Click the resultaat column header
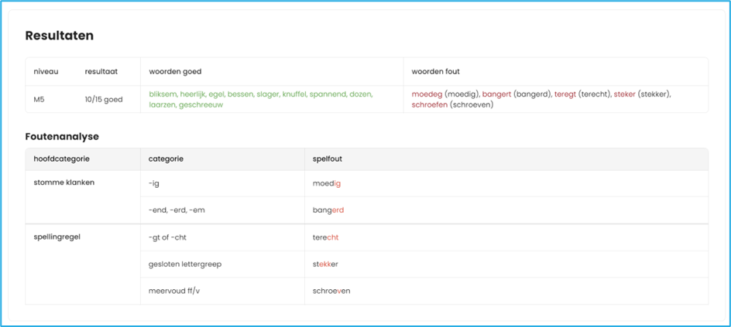 tap(101, 71)
